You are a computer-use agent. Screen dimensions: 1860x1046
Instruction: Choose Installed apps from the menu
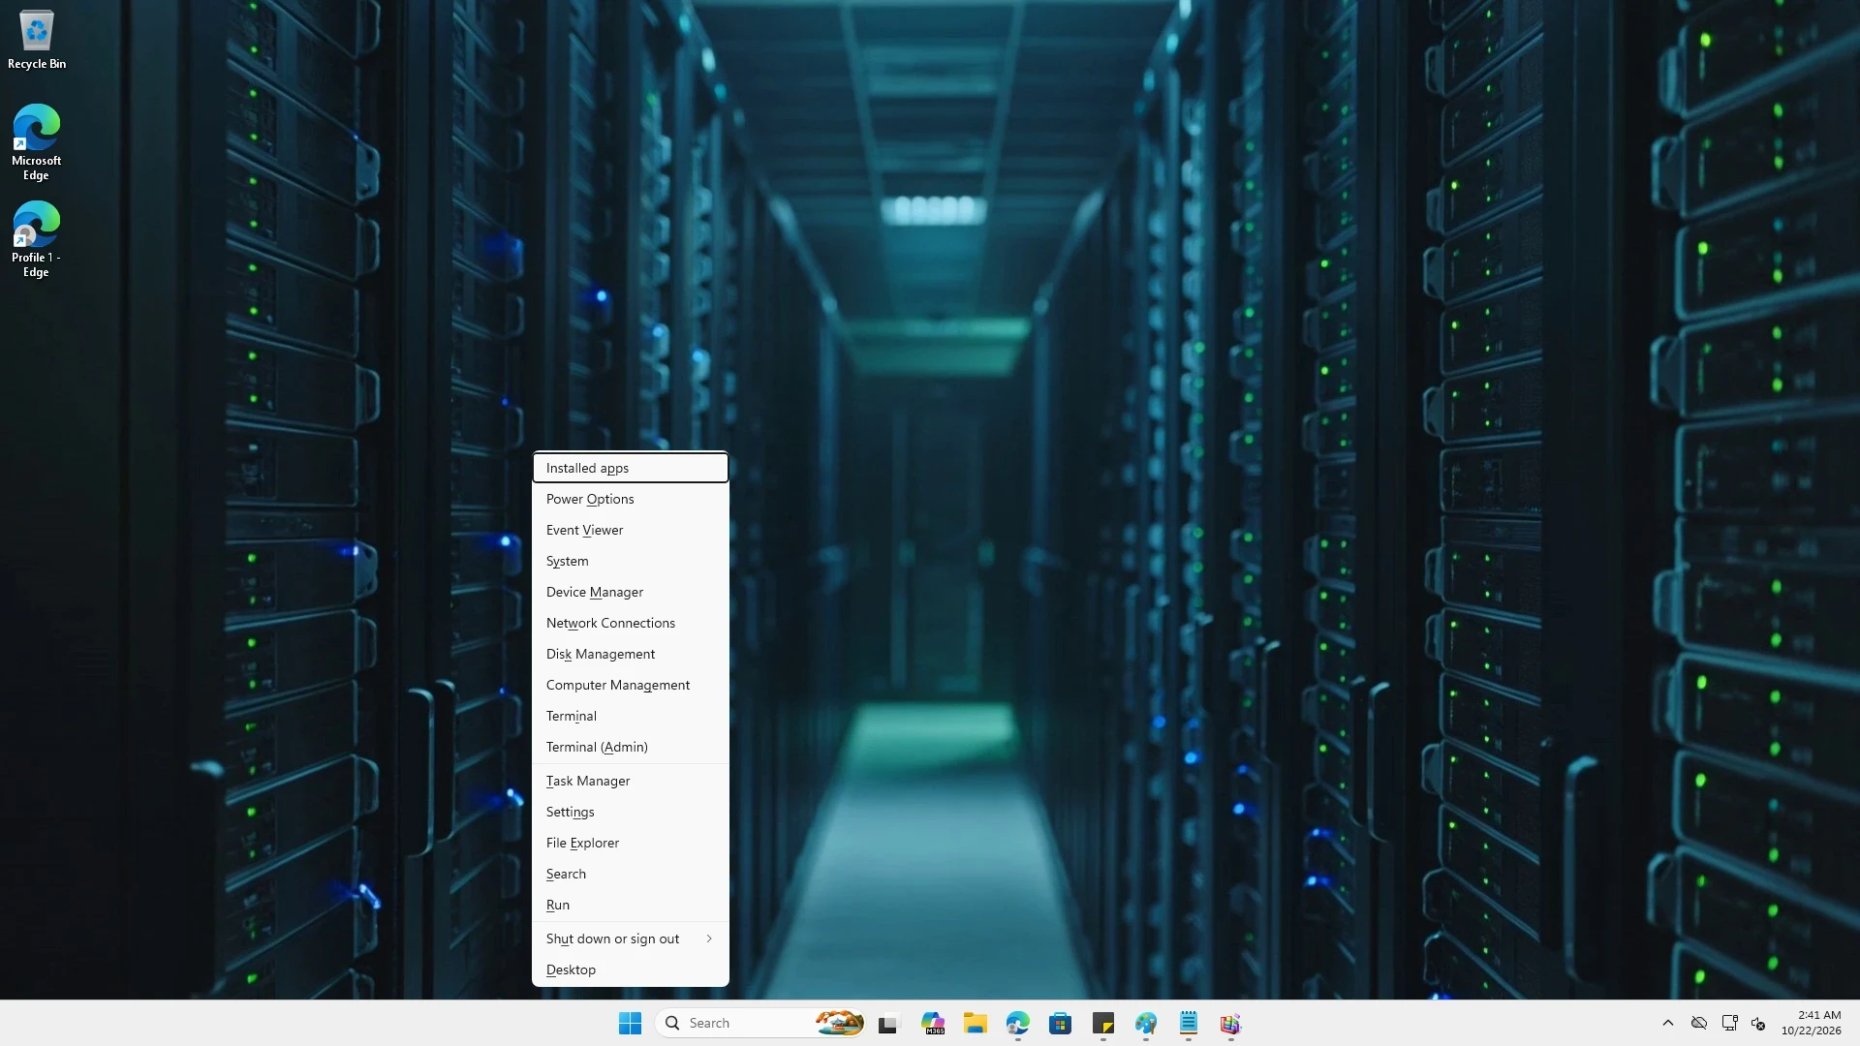(x=631, y=468)
